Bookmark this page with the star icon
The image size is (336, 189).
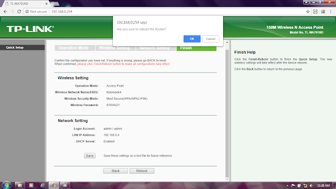pos(308,12)
